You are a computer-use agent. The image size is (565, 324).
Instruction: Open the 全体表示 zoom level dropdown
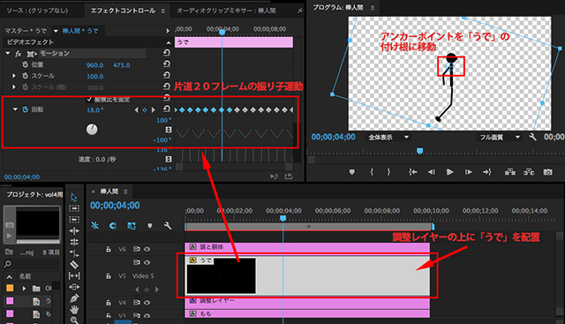pos(388,137)
